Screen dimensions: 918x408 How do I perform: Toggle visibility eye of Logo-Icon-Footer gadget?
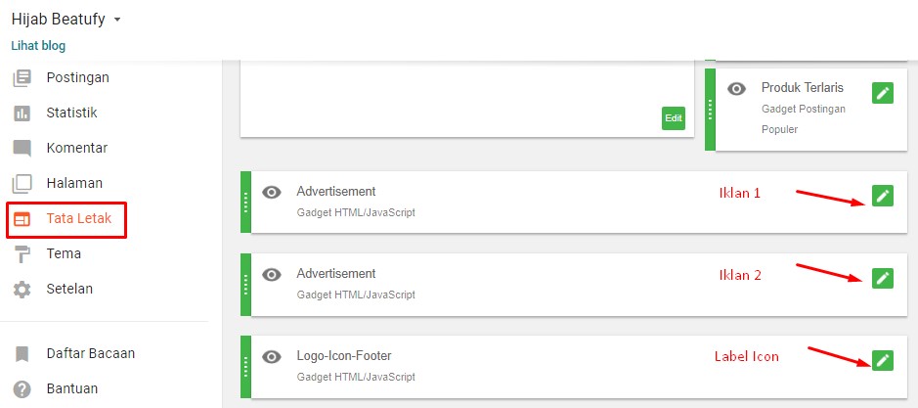273,357
